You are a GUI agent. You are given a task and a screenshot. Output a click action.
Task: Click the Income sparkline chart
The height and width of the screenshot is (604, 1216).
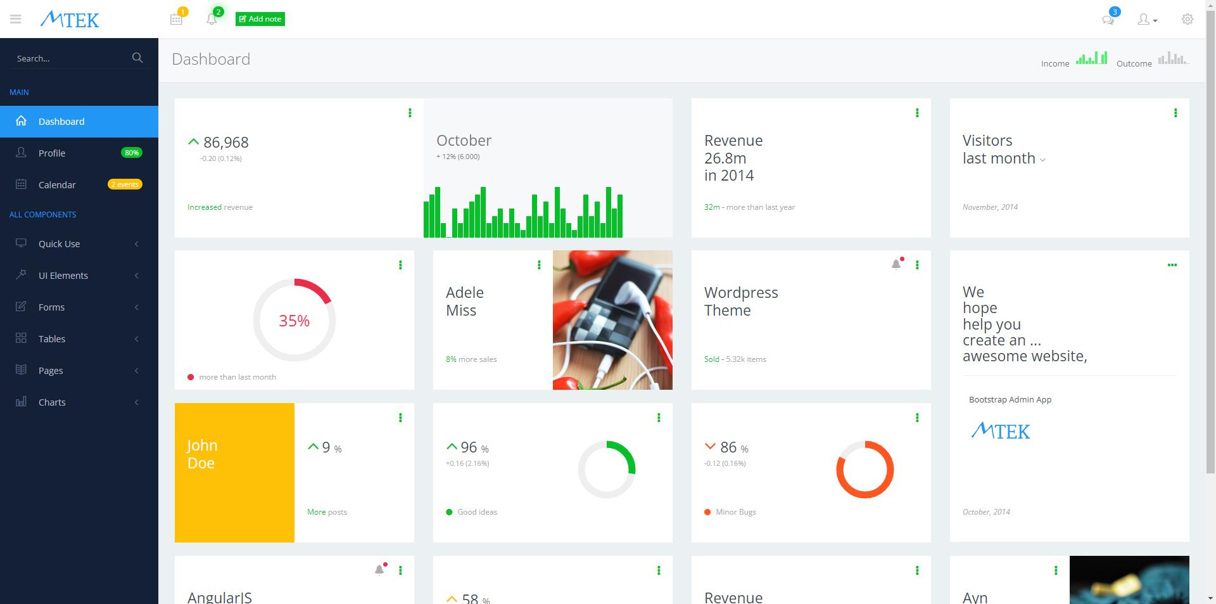point(1091,58)
